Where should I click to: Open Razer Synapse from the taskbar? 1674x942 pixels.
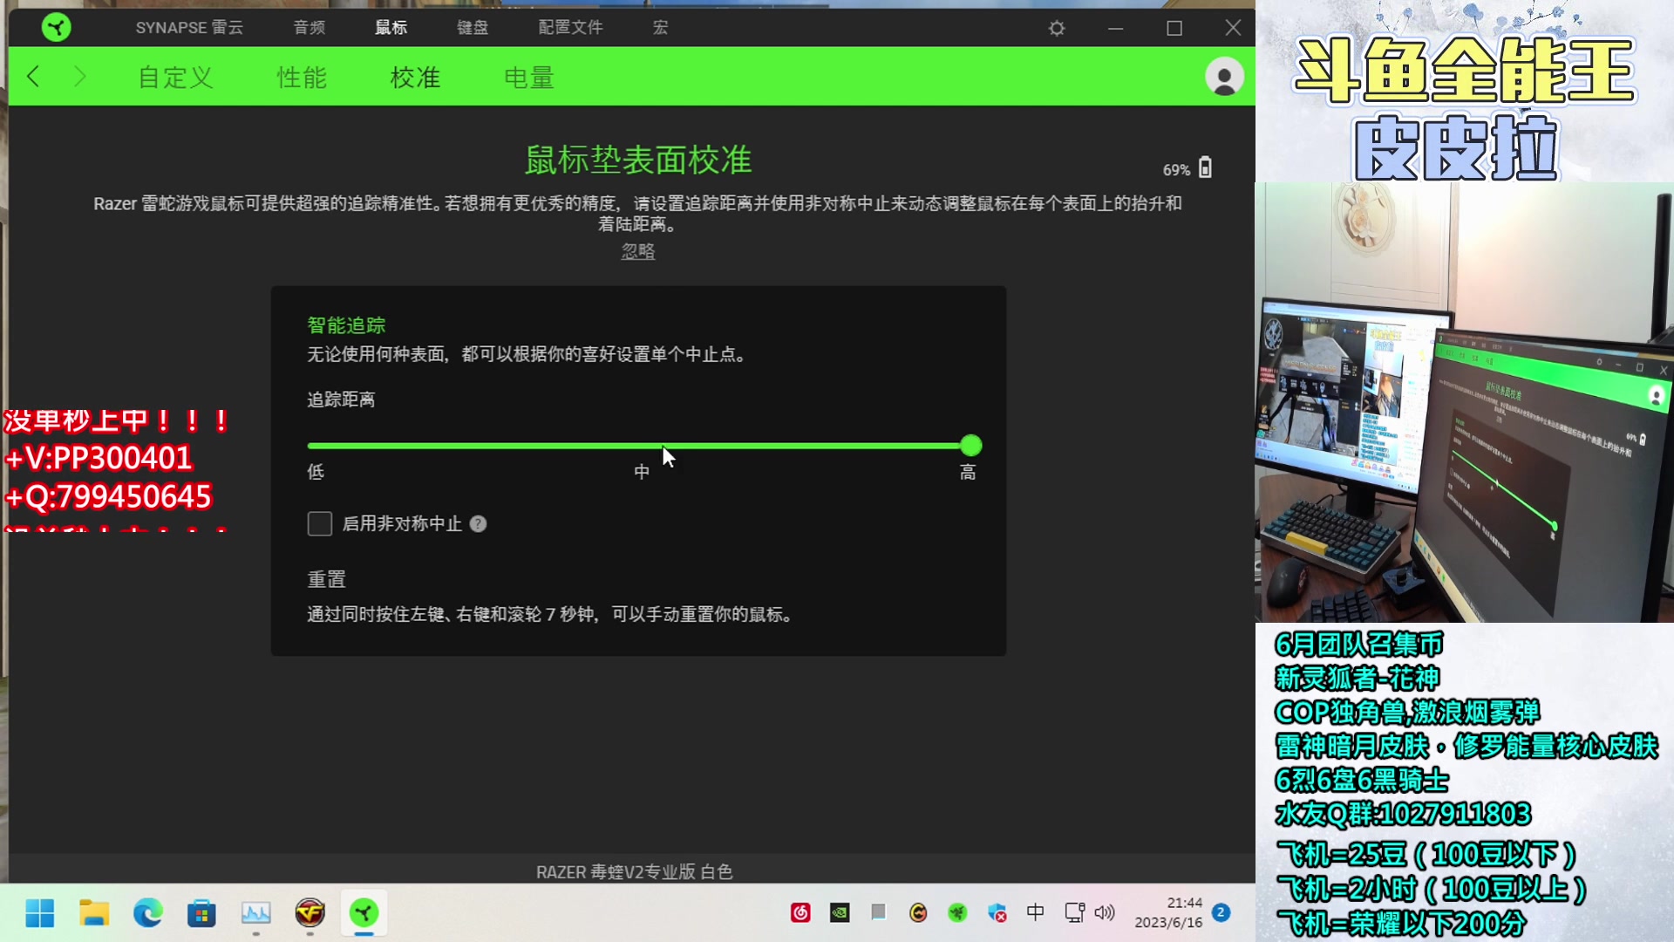[x=364, y=913]
